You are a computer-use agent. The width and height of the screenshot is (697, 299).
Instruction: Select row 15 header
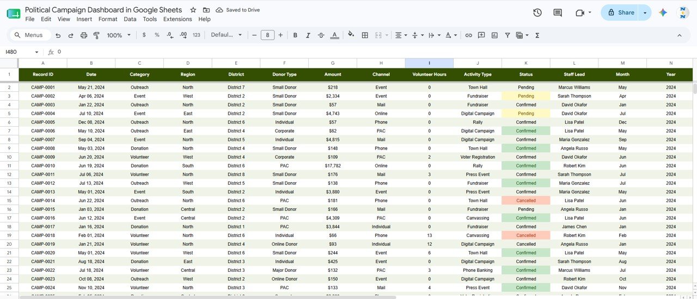tap(9, 201)
